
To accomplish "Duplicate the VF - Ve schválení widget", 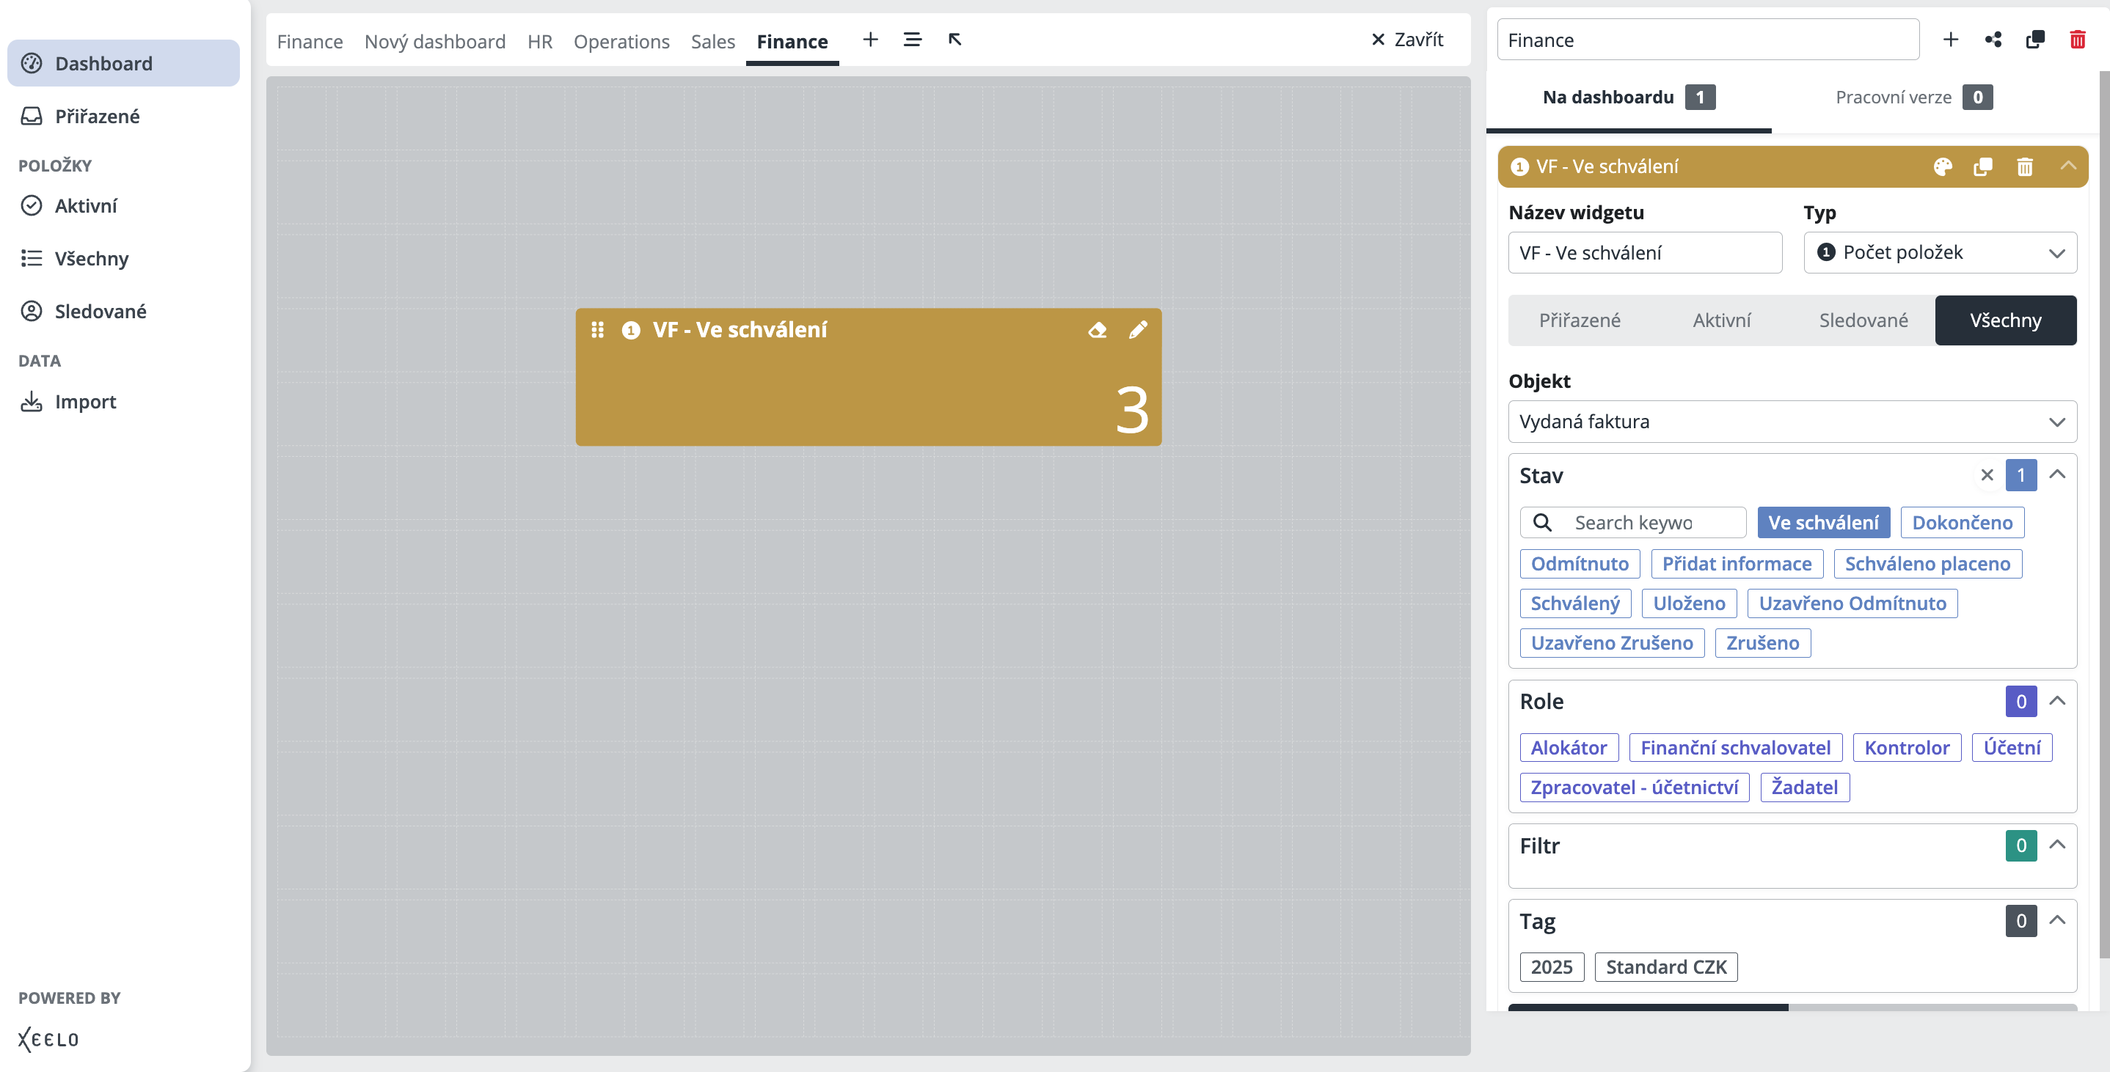I will coord(1983,167).
